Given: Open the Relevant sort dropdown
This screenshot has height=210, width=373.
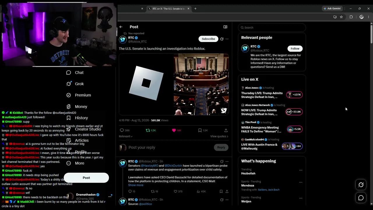Looking at the screenshot, I should (126, 136).
